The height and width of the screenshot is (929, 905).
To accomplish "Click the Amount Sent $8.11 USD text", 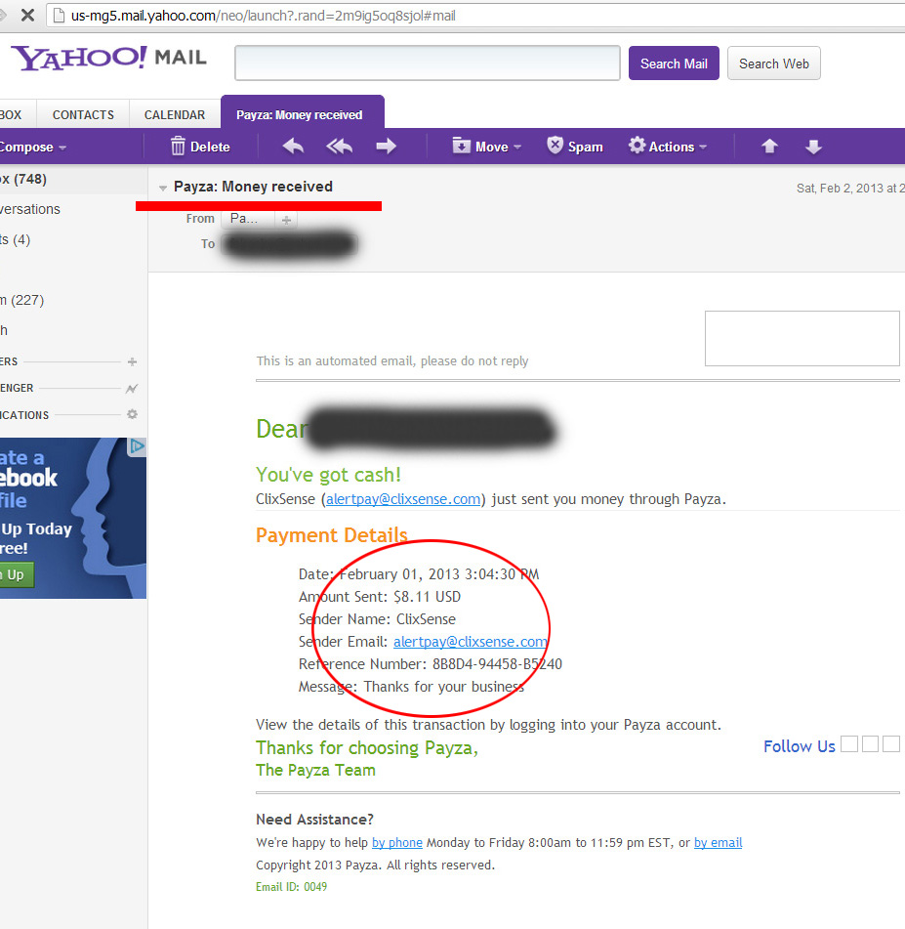I will (380, 597).
